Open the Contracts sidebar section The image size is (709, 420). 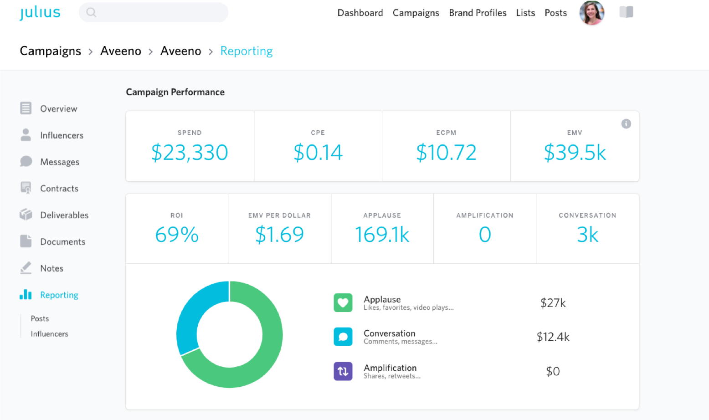pyautogui.click(x=59, y=189)
